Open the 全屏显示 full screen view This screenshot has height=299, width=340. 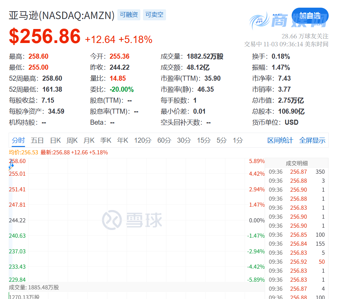tap(312, 140)
